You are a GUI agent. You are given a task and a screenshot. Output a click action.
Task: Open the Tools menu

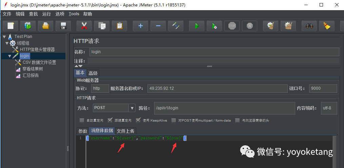coord(74,14)
